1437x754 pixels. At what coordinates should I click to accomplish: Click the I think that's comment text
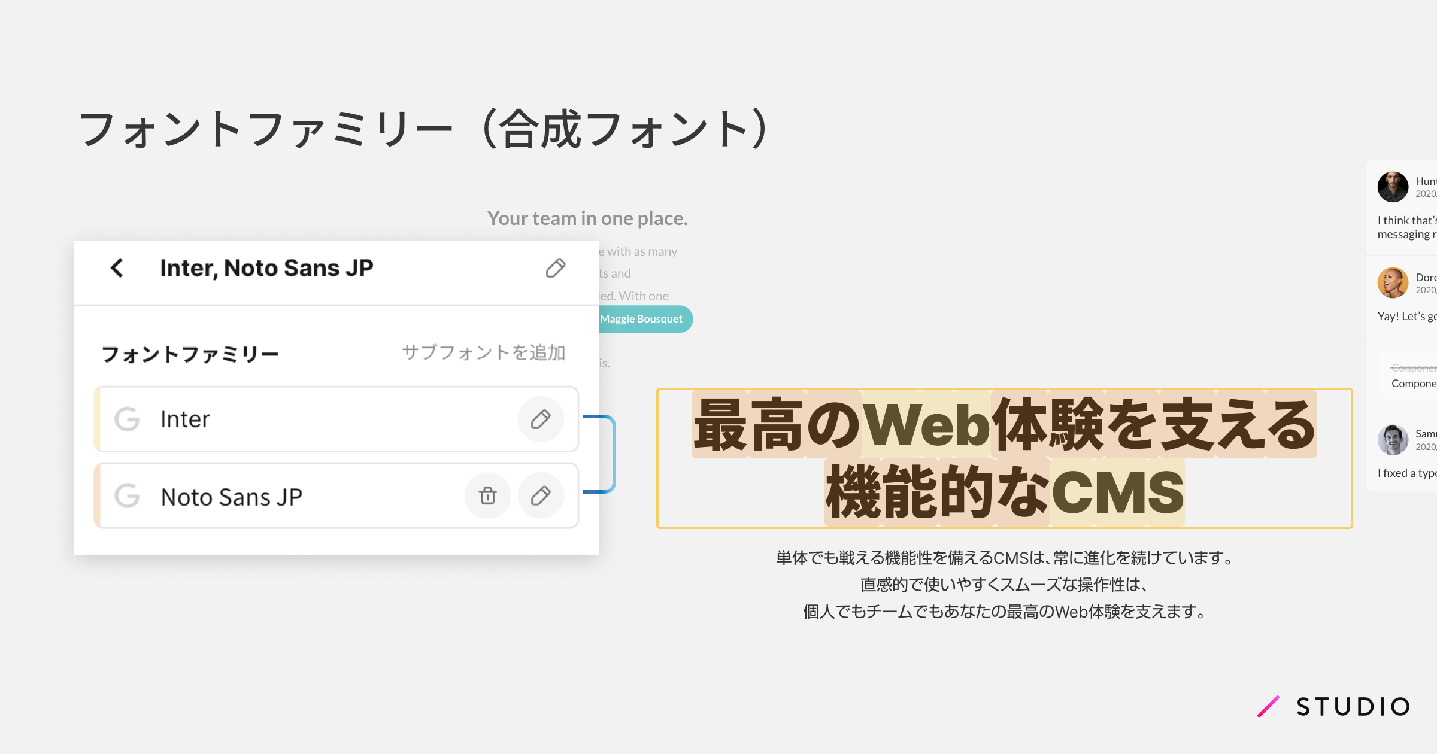pyautogui.click(x=1407, y=227)
